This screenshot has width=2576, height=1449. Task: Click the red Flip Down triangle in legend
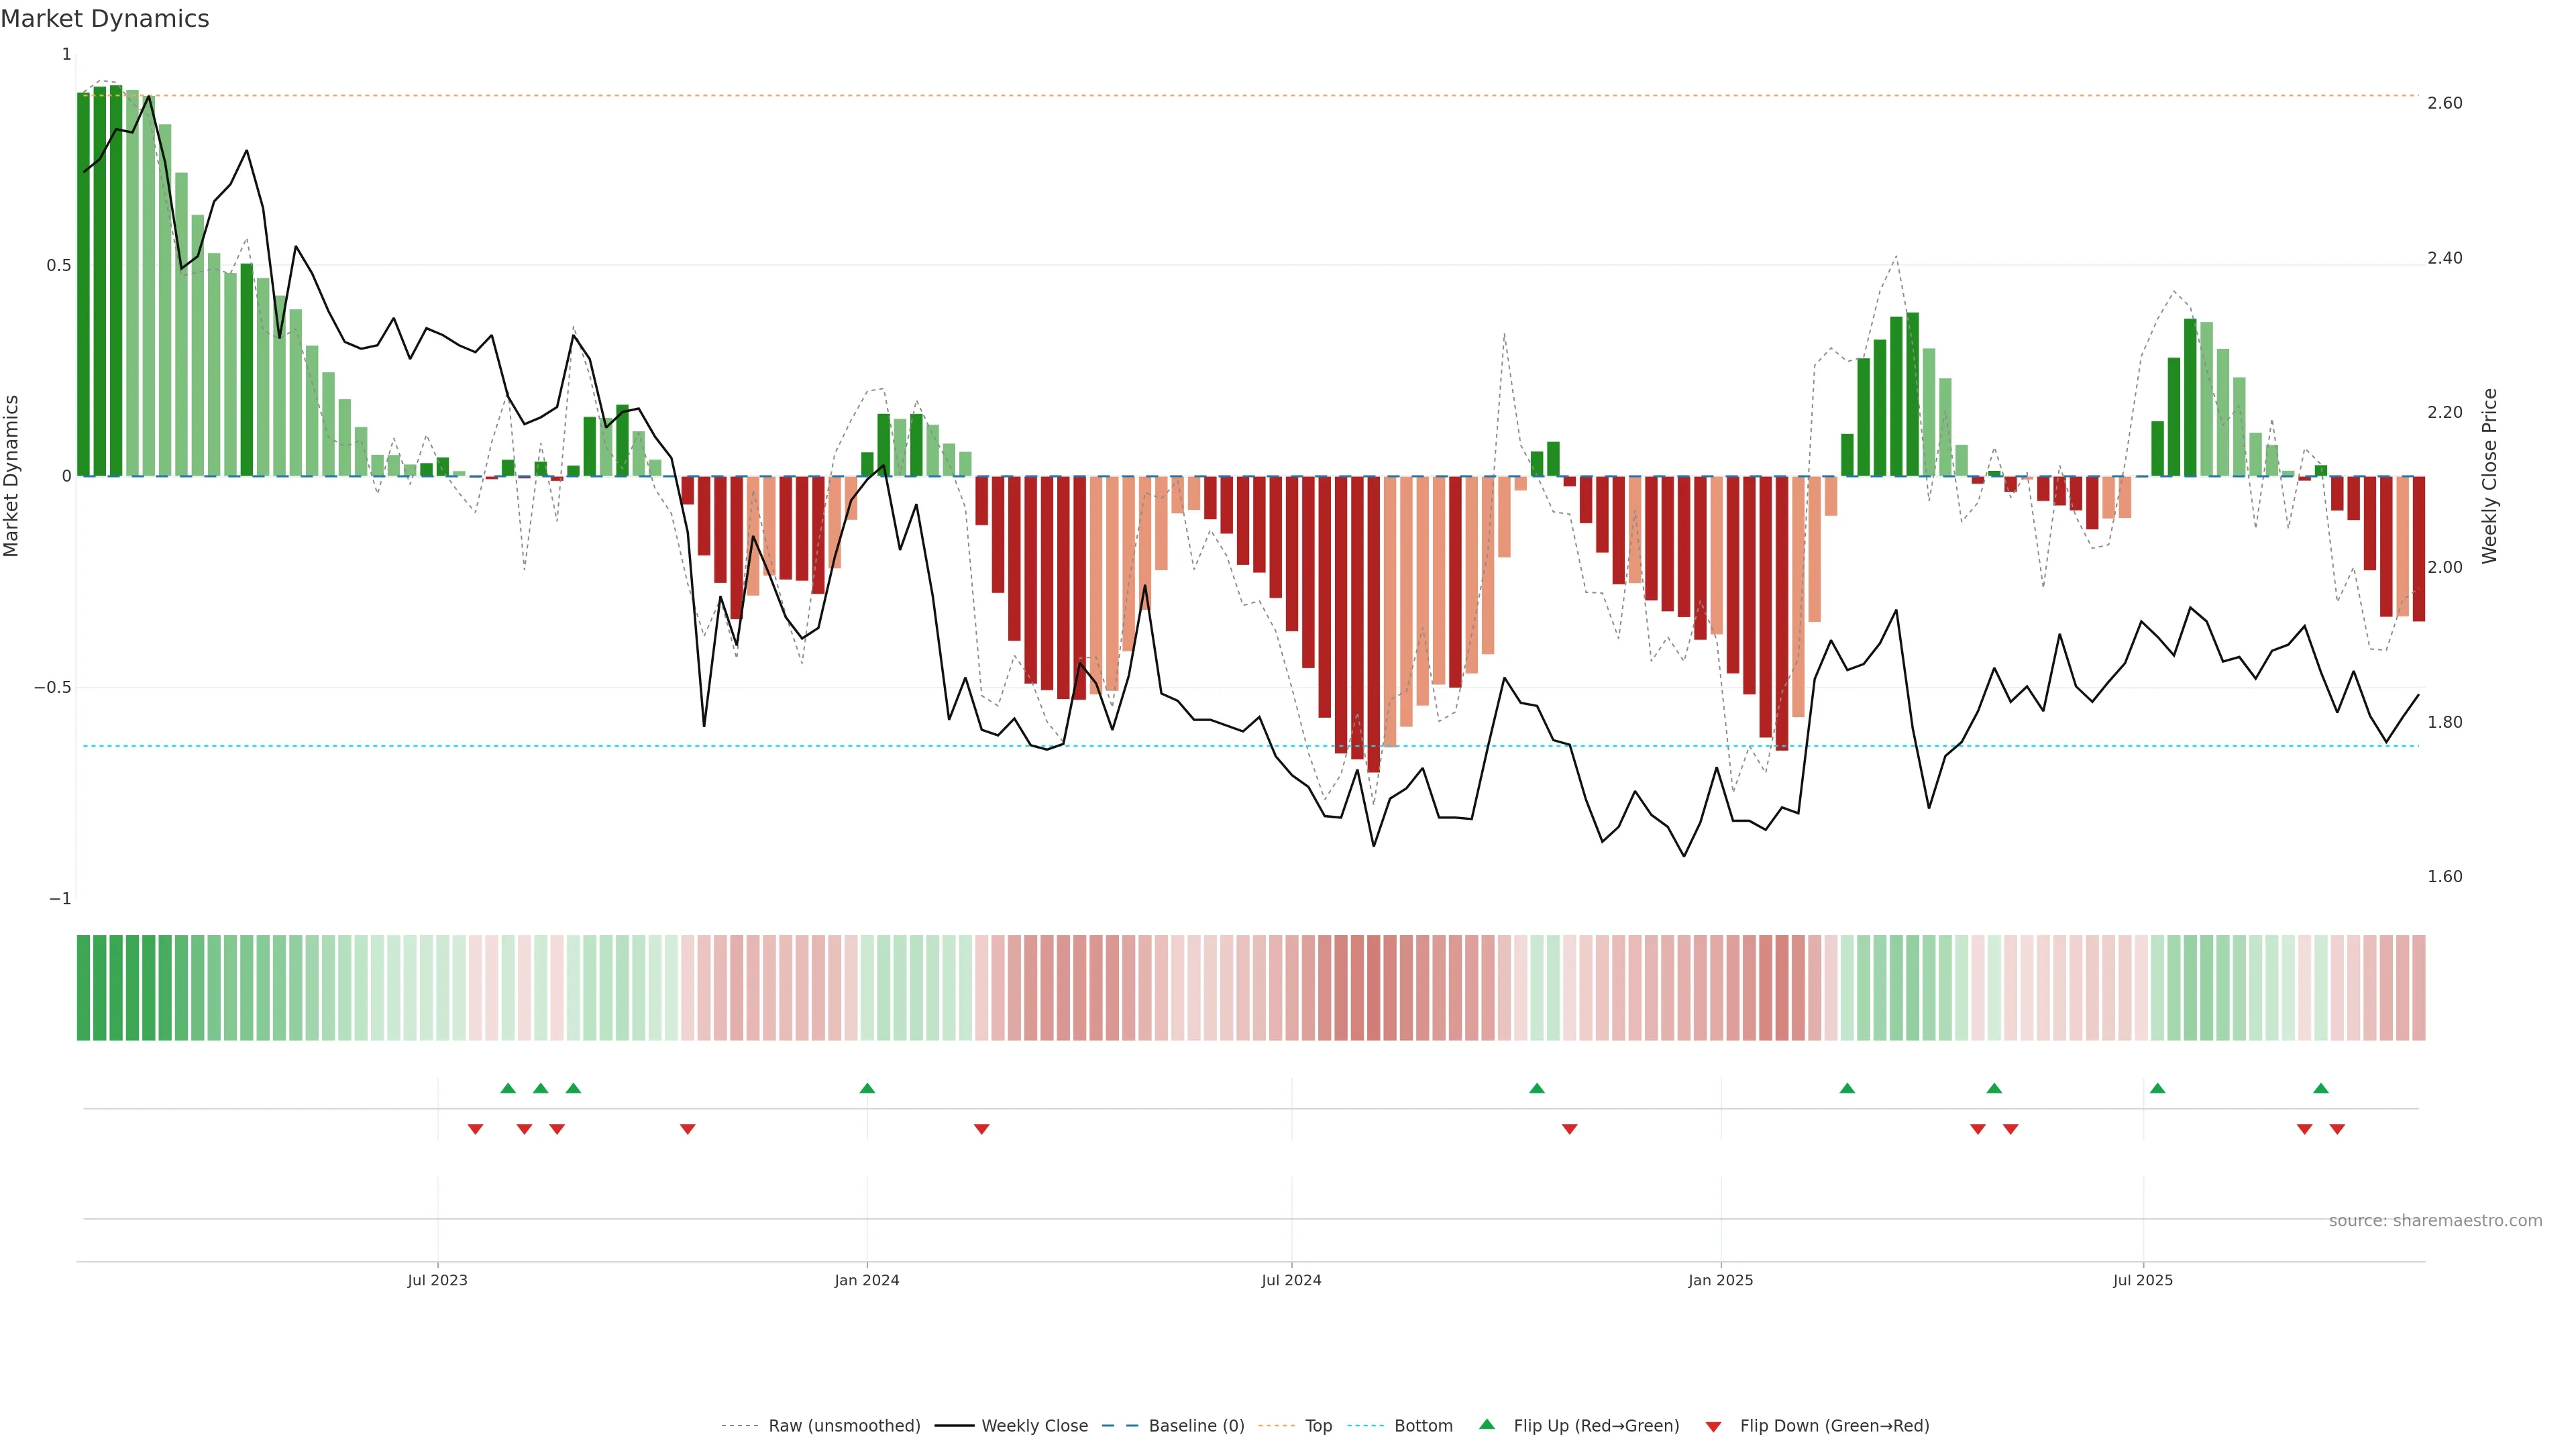click(x=1713, y=1427)
